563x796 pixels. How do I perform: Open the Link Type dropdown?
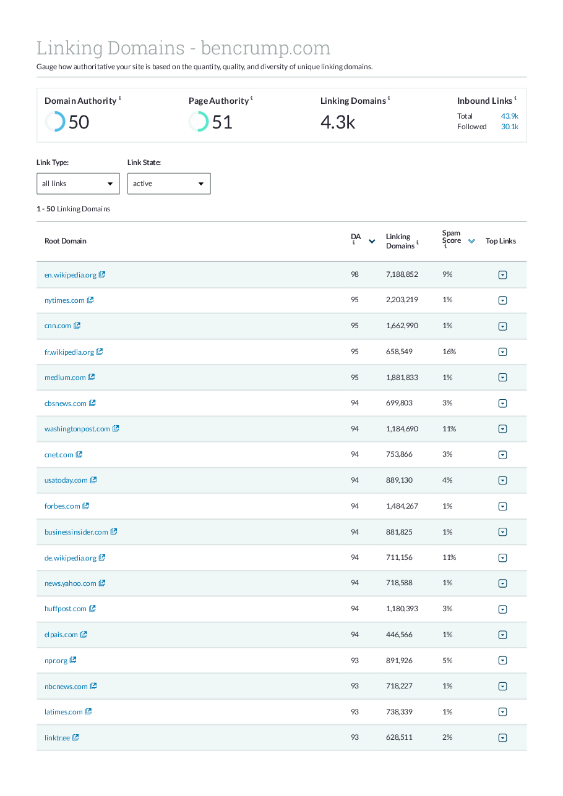[78, 184]
